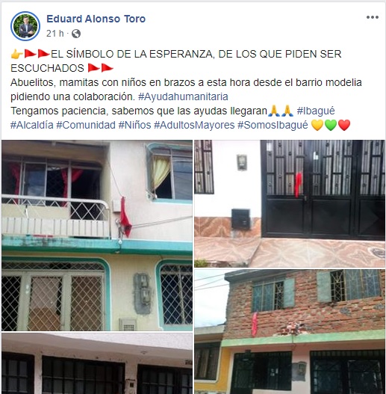The width and height of the screenshot is (386, 394).
Task: Click the red heart emoji after hashtags
Action: [x=344, y=125]
